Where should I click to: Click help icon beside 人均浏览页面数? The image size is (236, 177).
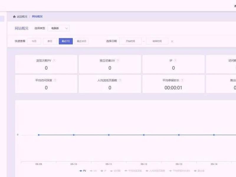click(120, 80)
